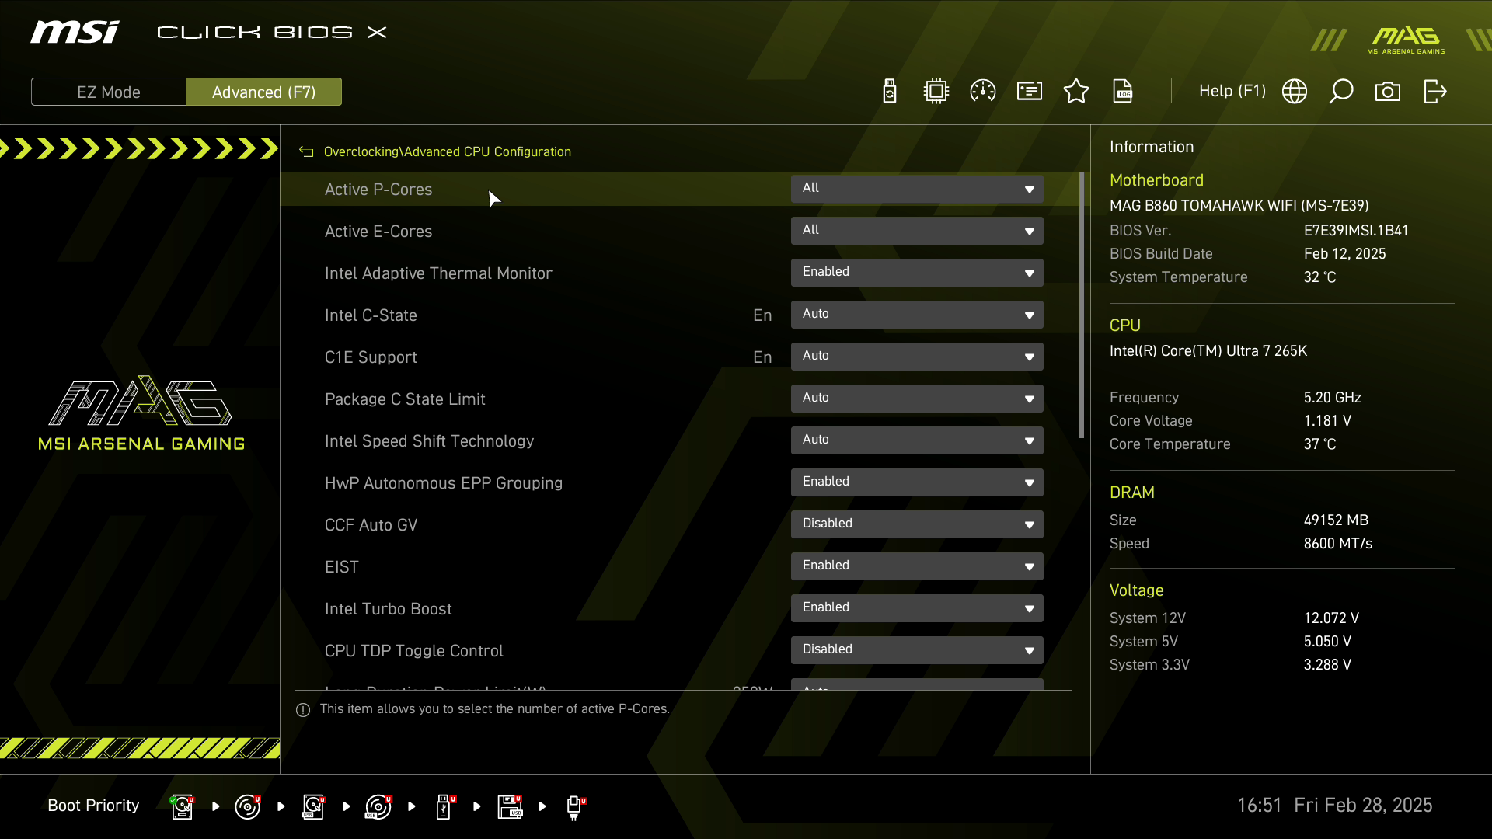
Task: Open the LOG file icon
Action: click(1123, 92)
